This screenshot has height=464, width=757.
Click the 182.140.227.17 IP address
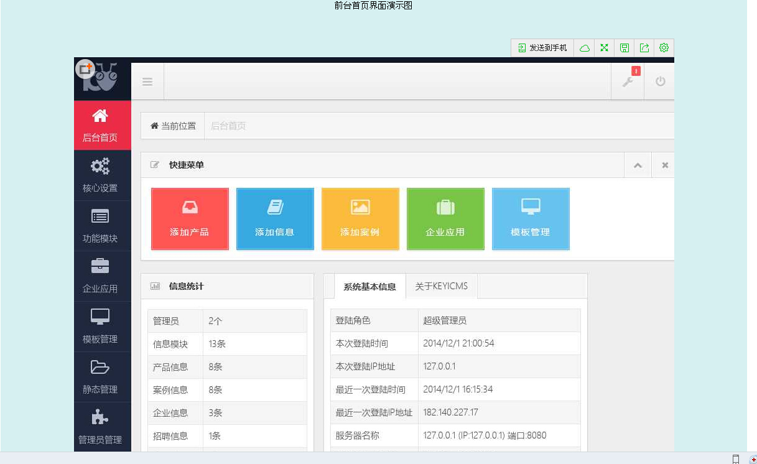(x=450, y=412)
